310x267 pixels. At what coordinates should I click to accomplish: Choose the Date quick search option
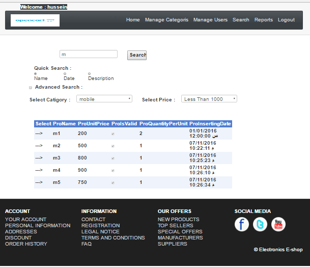(65, 74)
